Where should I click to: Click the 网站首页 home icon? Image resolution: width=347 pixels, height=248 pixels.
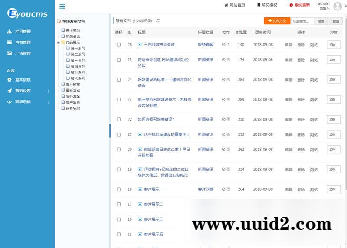coord(226,5)
